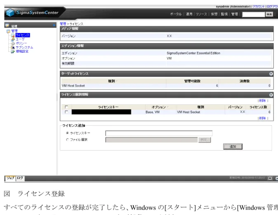Click lower 削除 link below license table
Screen dimensions: 278x215
coord(262,118)
